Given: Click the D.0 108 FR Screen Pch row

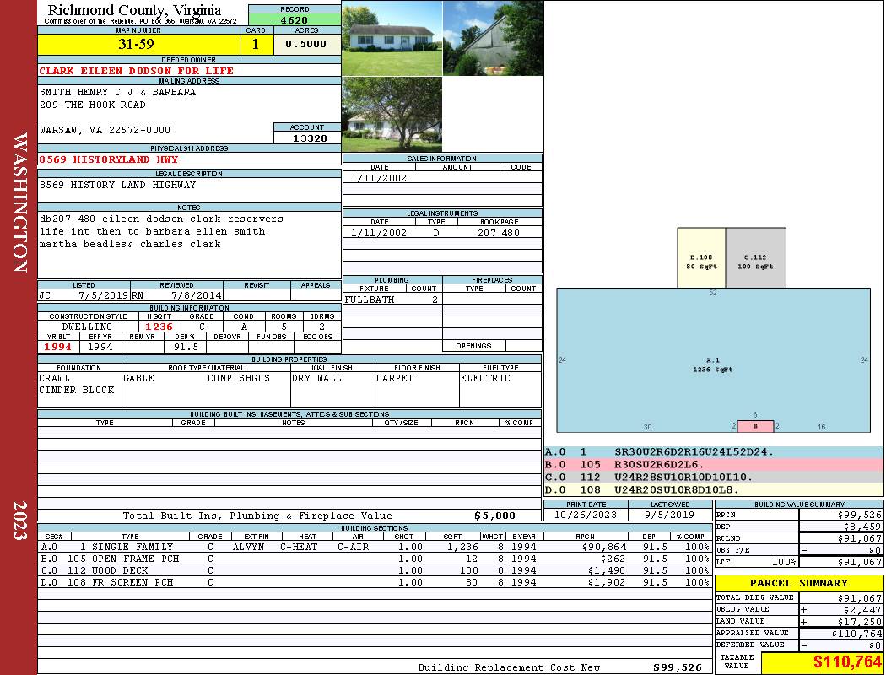Looking at the screenshot, I should pos(373,582).
